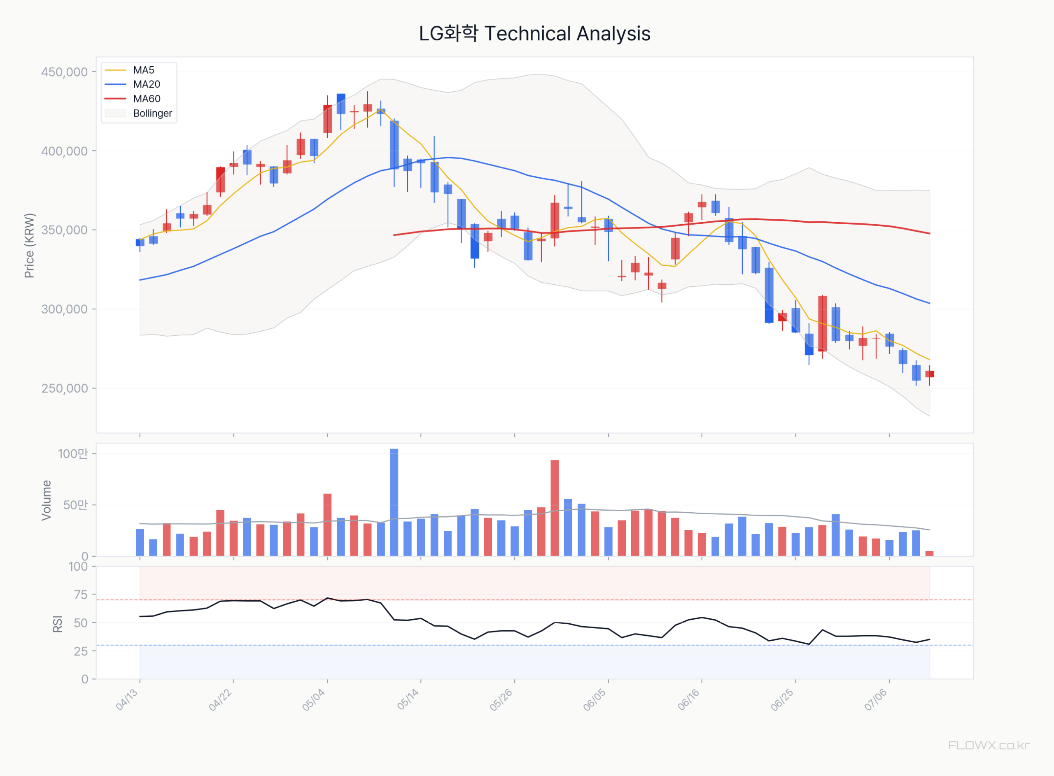Click the 06/16 date label
Image resolution: width=1054 pixels, height=776 pixels.
coord(689,699)
